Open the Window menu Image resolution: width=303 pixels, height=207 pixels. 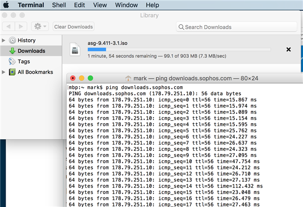(126, 5)
